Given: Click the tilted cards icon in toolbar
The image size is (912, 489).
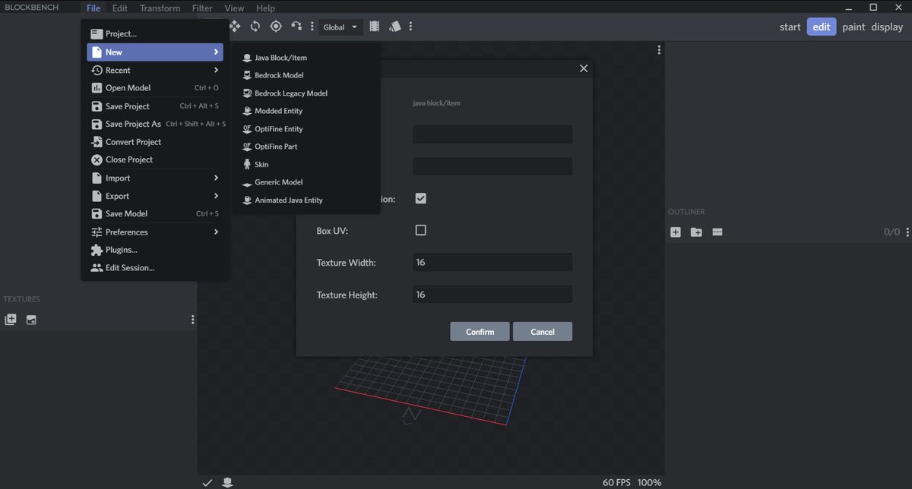Looking at the screenshot, I should pos(395,26).
